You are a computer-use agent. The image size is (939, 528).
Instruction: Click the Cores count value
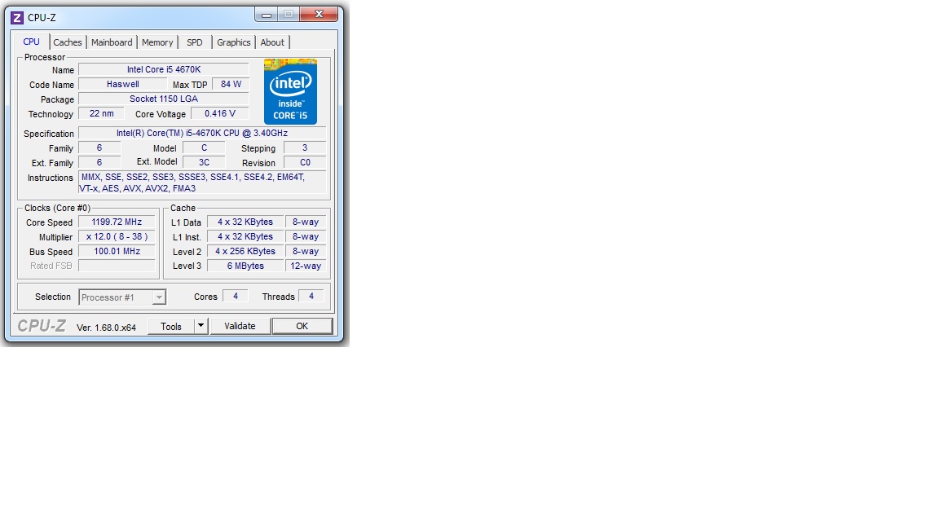point(236,297)
